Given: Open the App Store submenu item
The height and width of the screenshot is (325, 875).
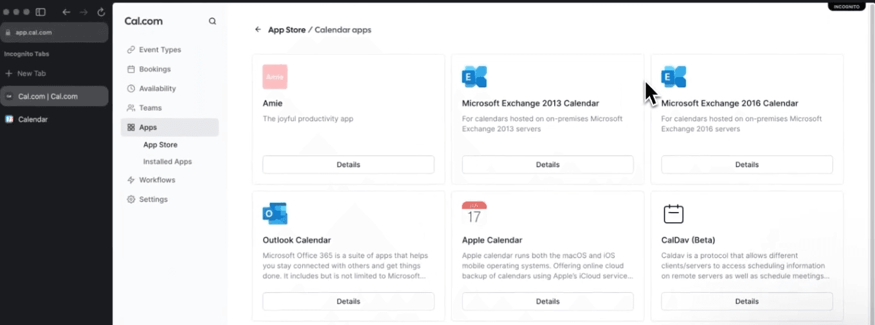Looking at the screenshot, I should [160, 145].
